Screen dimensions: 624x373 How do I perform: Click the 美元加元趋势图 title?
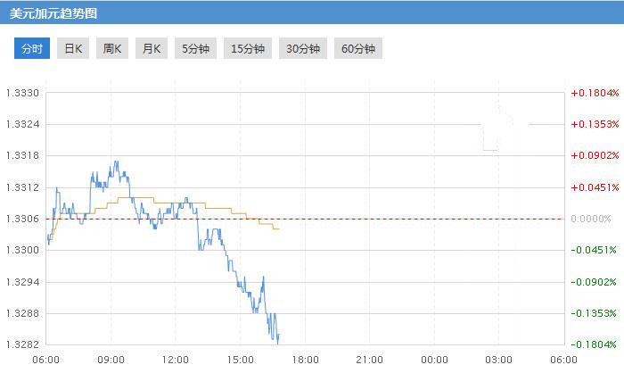coord(53,13)
